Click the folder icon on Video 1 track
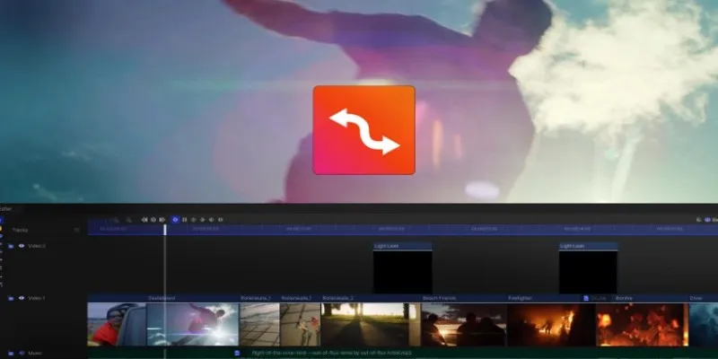 point(11,299)
